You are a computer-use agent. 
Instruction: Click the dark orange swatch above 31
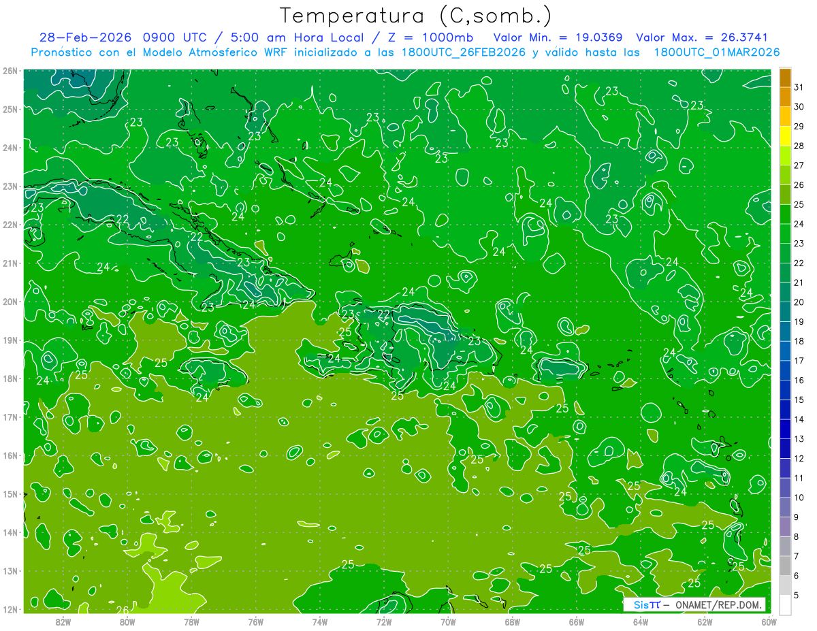tap(785, 78)
